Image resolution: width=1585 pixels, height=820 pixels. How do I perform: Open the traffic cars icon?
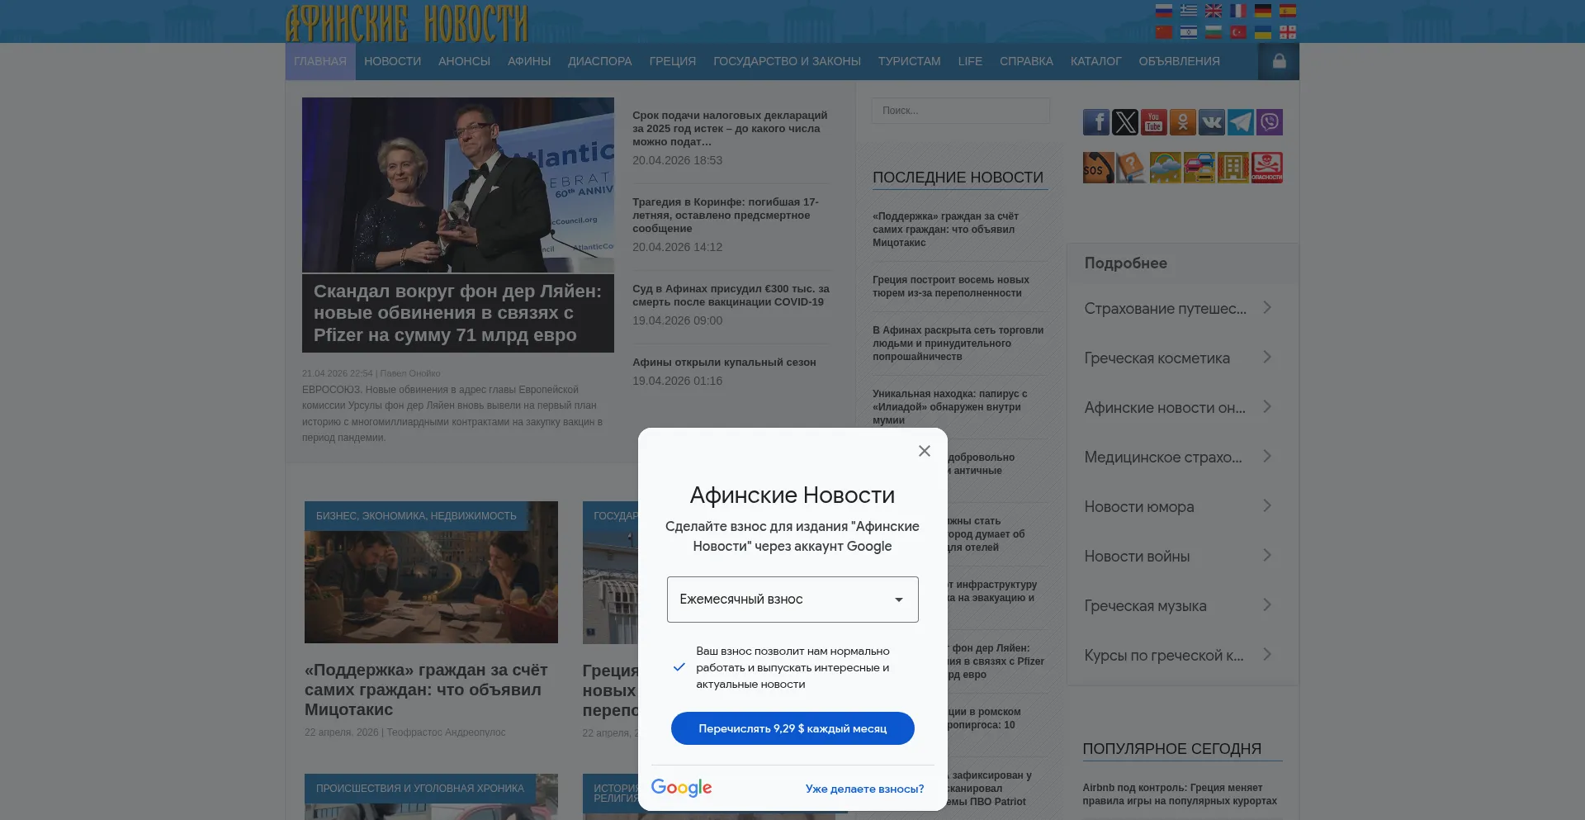coord(1199,168)
